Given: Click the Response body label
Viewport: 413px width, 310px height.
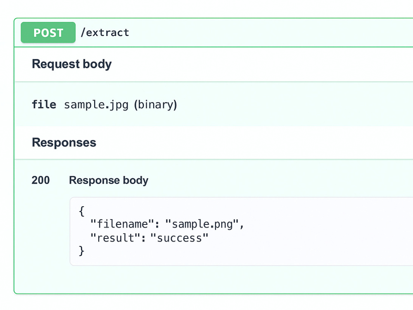Looking at the screenshot, I should [109, 180].
